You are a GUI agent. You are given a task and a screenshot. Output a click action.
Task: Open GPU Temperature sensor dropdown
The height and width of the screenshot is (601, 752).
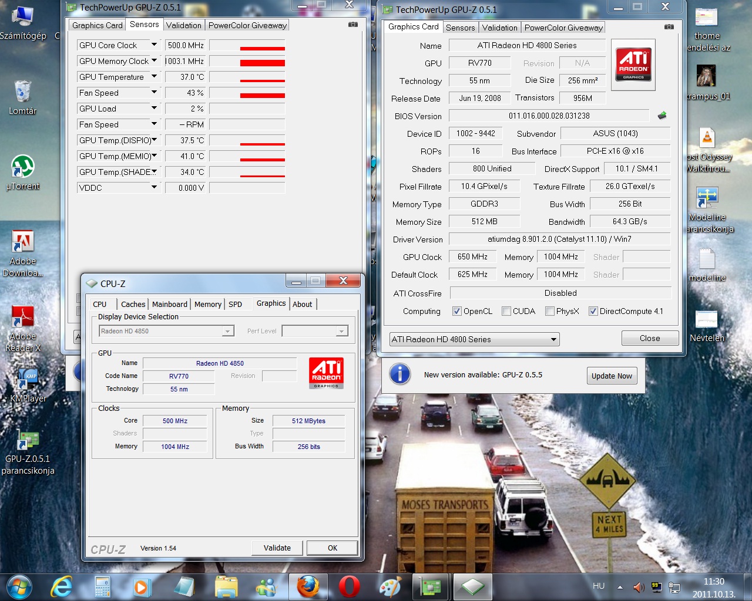[154, 76]
